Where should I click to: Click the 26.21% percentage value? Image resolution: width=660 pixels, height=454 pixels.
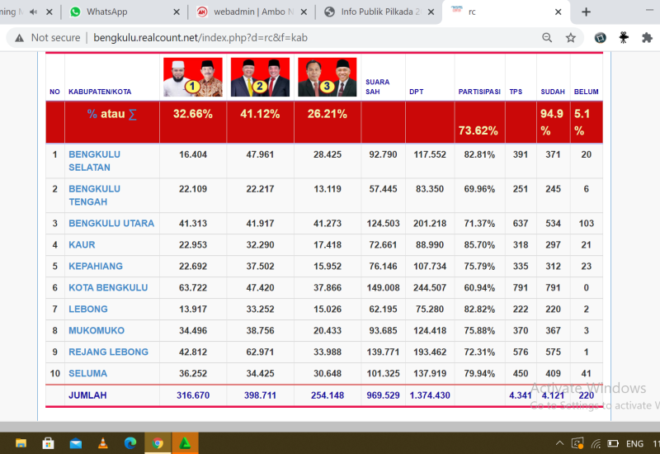pos(327,114)
